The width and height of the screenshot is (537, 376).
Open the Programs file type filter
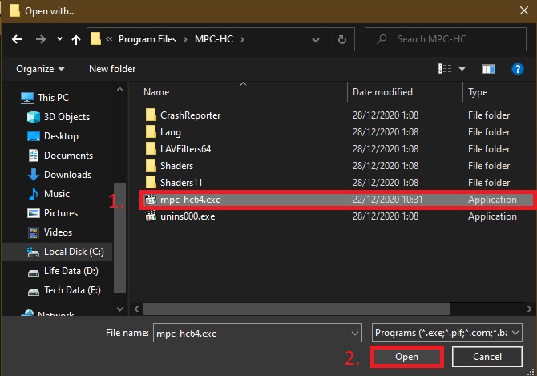coord(447,333)
